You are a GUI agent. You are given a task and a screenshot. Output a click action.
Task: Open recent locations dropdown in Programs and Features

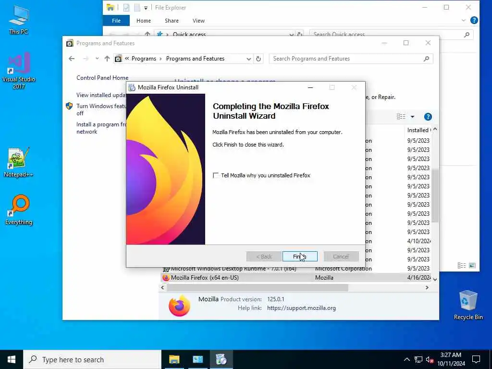(x=97, y=59)
